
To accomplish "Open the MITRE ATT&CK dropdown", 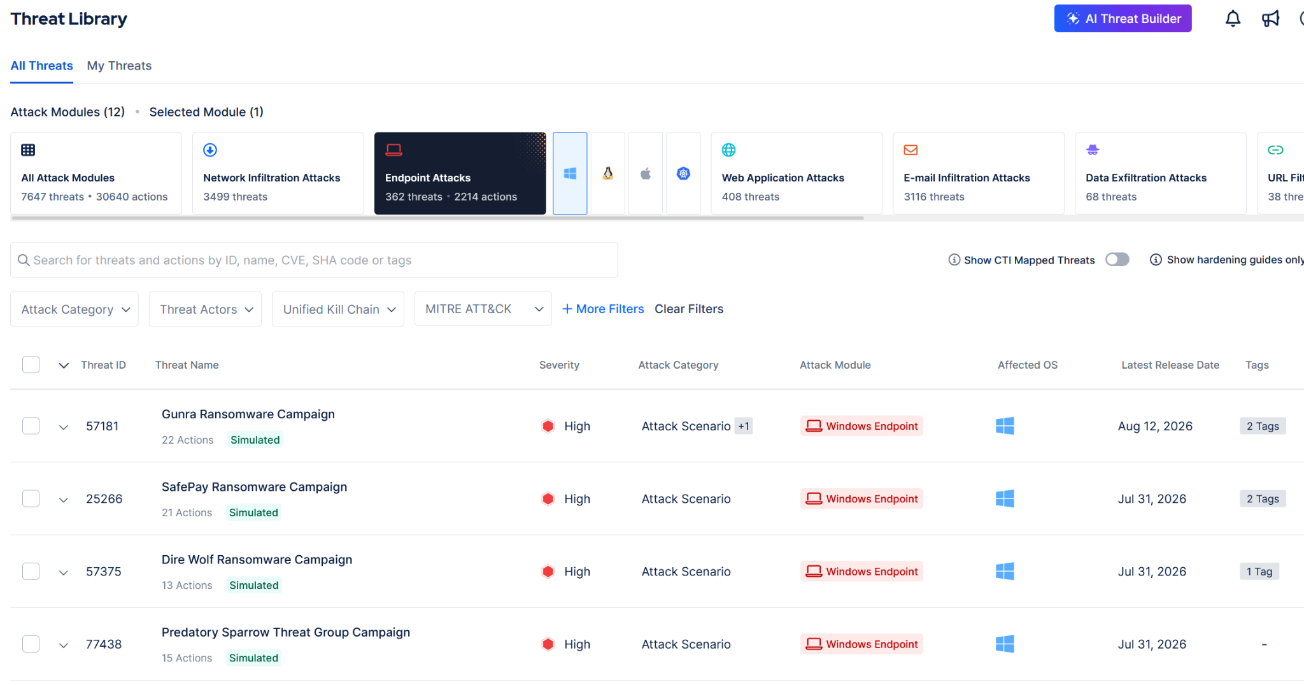I will [483, 309].
